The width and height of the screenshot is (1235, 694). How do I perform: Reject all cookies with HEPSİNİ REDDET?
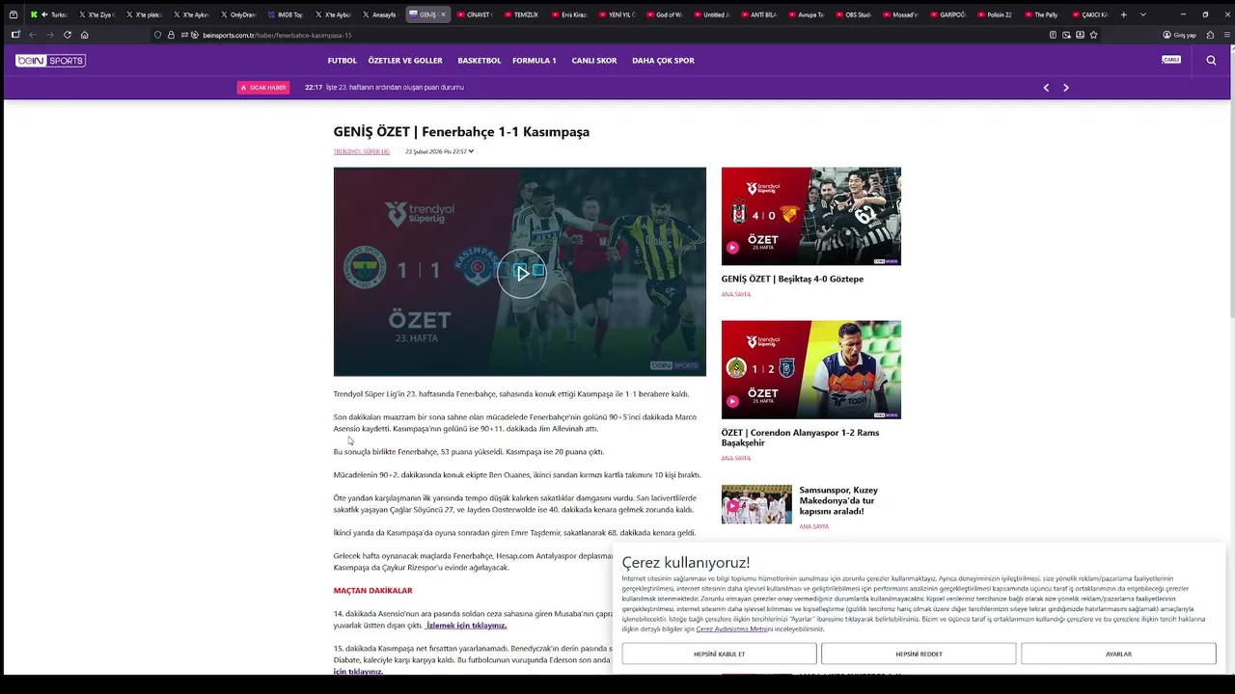coord(919,654)
